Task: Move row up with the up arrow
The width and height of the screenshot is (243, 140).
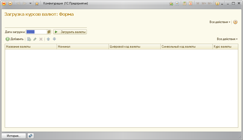Action: pos(48,39)
